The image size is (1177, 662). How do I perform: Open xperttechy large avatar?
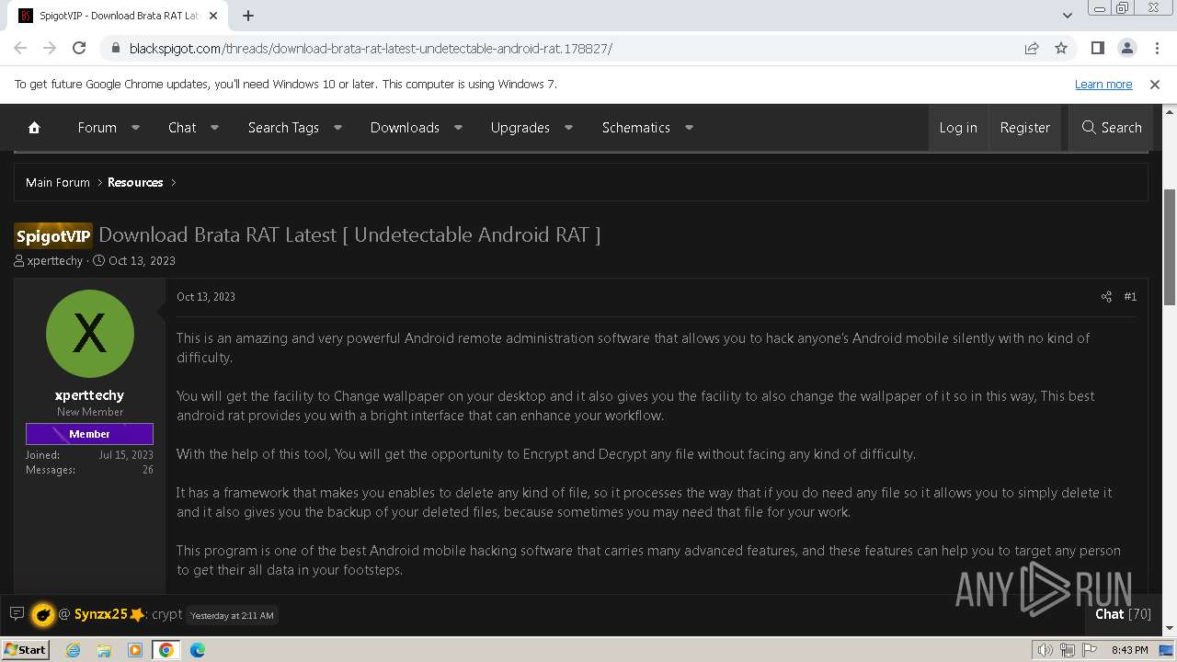point(89,334)
